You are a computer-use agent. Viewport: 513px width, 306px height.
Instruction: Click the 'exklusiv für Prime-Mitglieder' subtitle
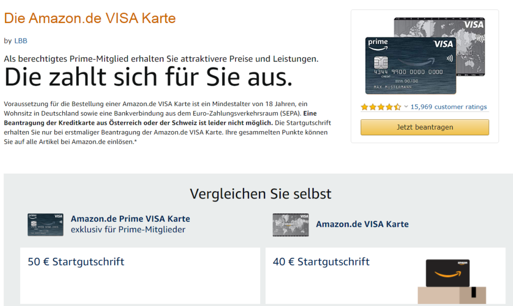128,229
